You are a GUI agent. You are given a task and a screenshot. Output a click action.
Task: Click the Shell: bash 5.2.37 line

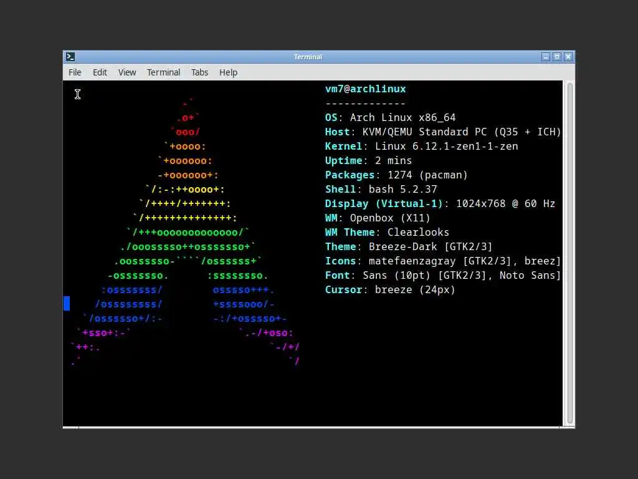(x=381, y=190)
